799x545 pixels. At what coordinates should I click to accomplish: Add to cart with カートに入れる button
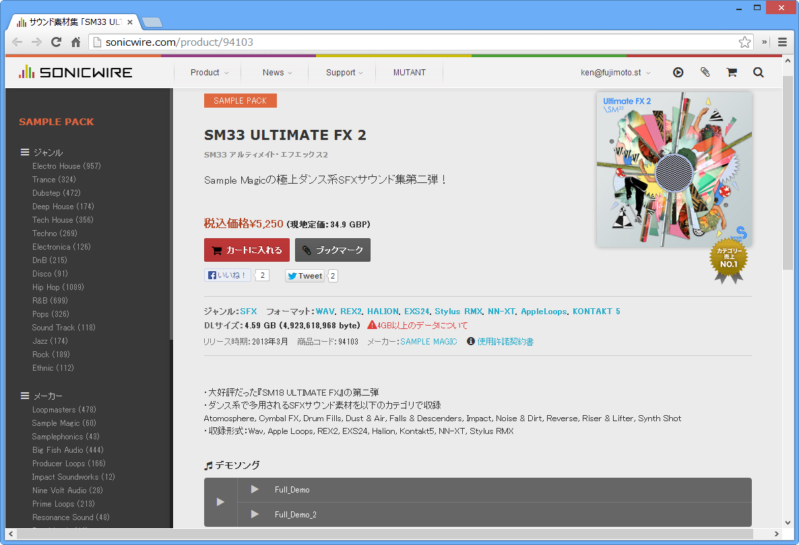(x=247, y=250)
